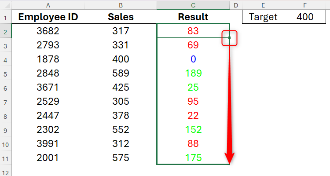This screenshot has height=176, width=330.
Task: Click the Sales header cell
Action: (120, 17)
